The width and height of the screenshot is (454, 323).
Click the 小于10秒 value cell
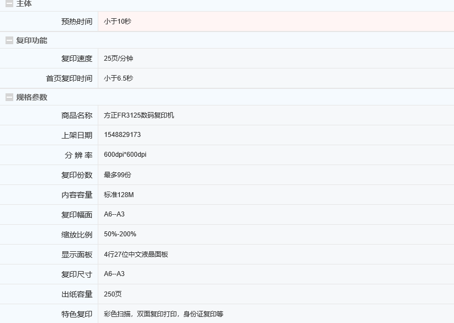[118, 22]
